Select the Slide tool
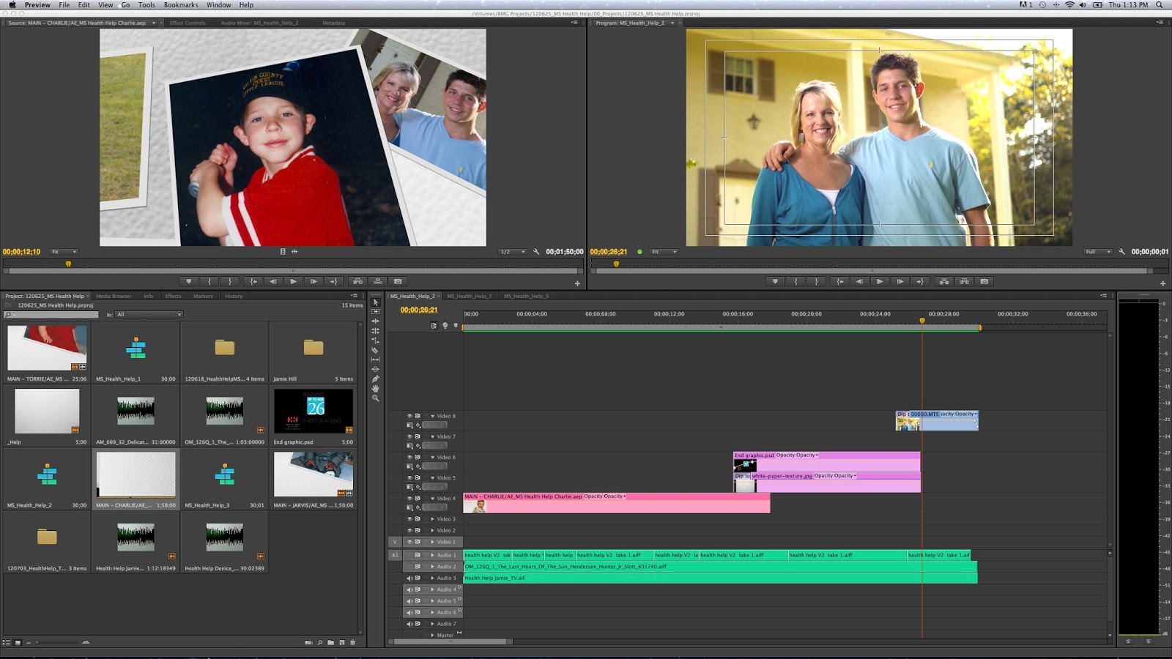This screenshot has width=1172, height=659. (x=376, y=369)
